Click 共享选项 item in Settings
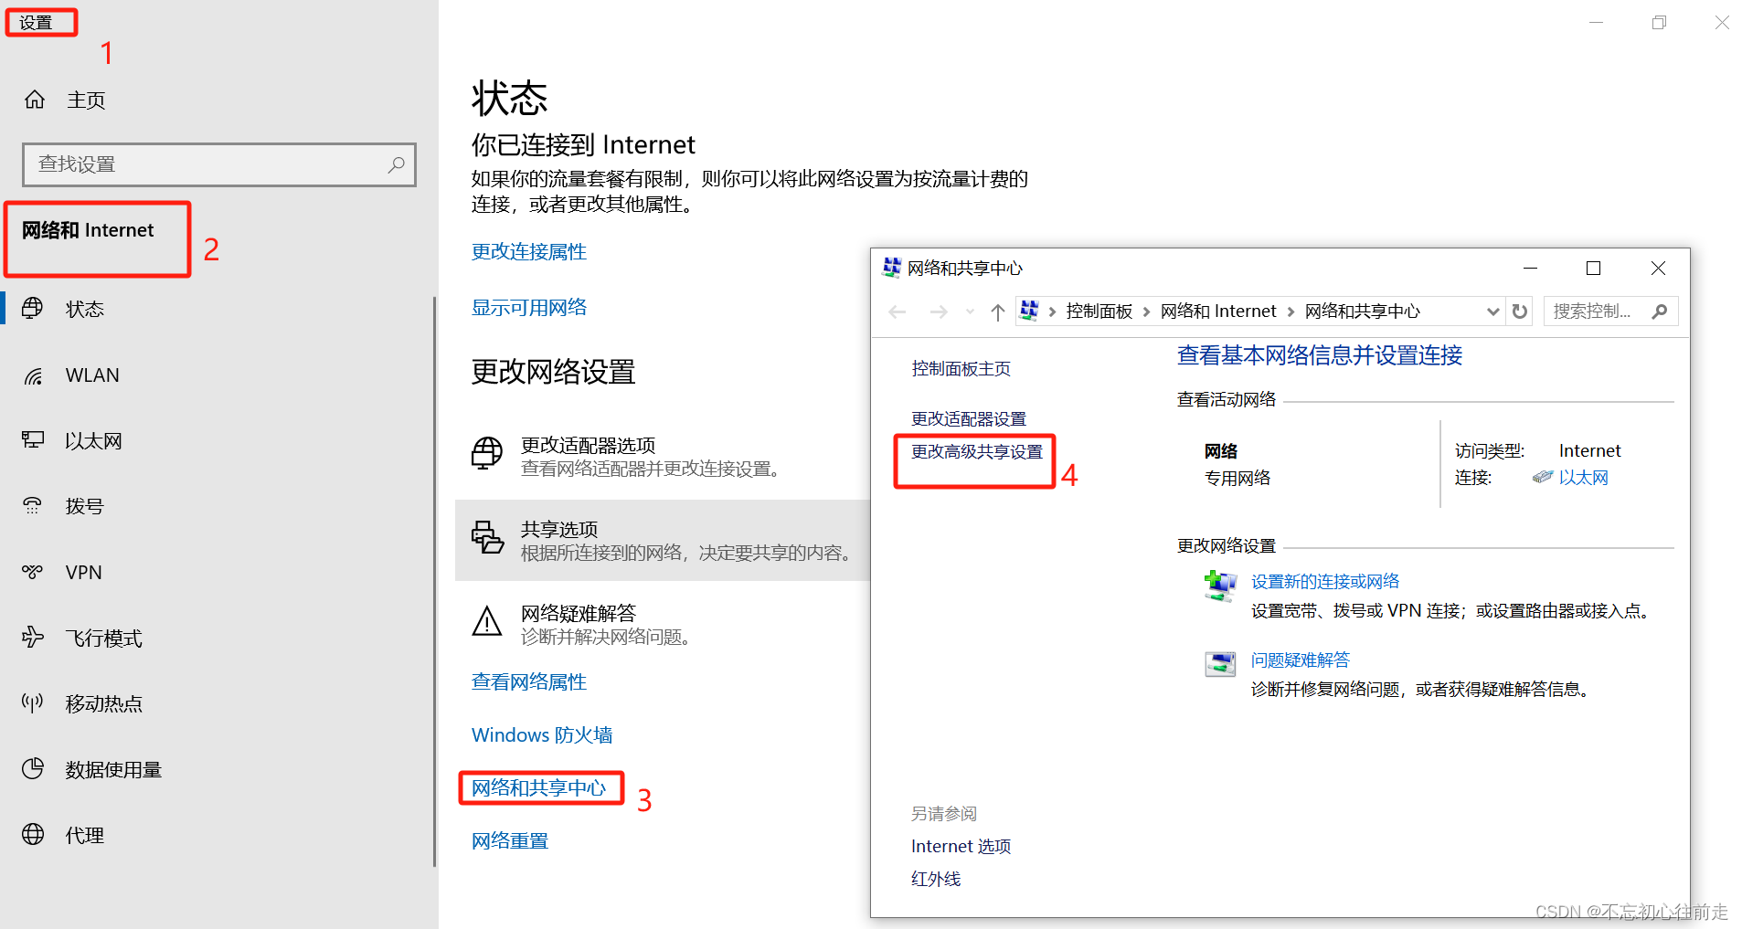This screenshot has width=1742, height=929. coord(663,541)
